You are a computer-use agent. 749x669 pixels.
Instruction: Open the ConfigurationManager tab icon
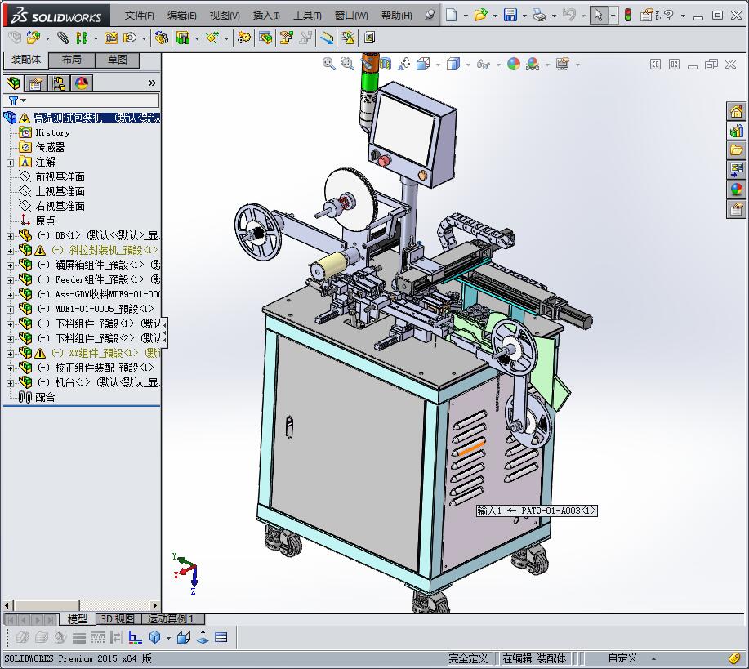(59, 83)
